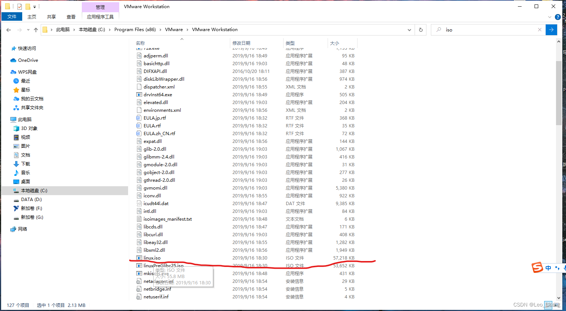Select 新加卷 (F:) drive
This screenshot has height=311, width=566.
coord(31,208)
